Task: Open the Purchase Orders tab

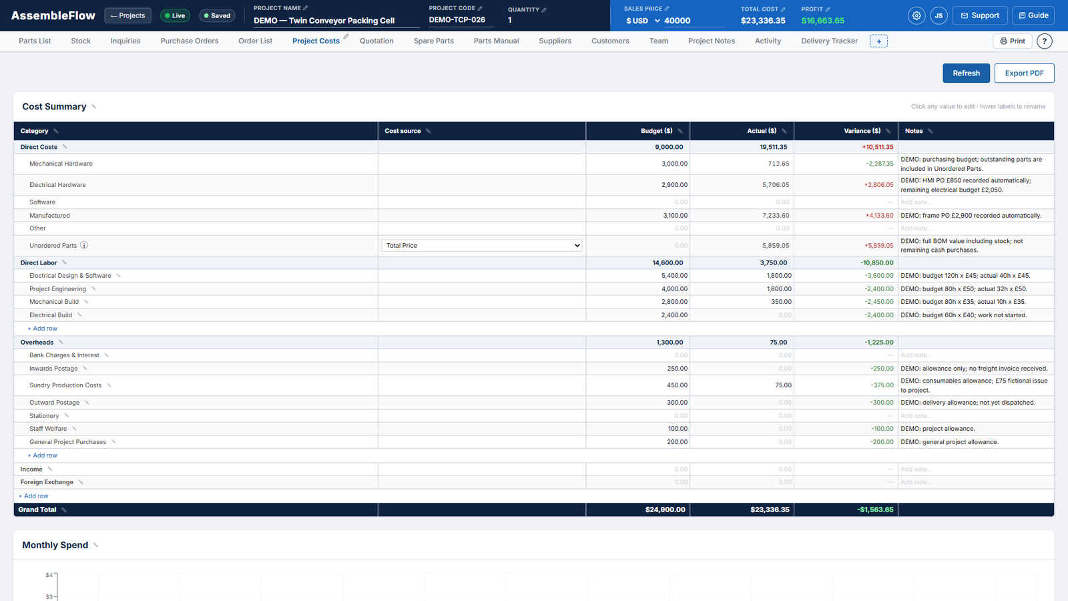Action: (x=190, y=41)
